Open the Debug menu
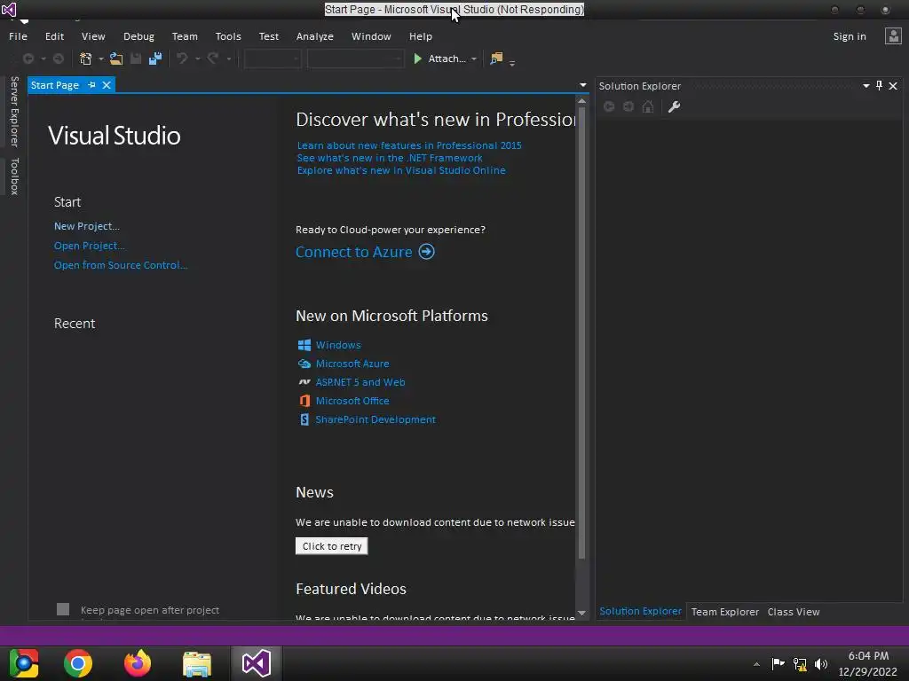909x681 pixels. (138, 36)
